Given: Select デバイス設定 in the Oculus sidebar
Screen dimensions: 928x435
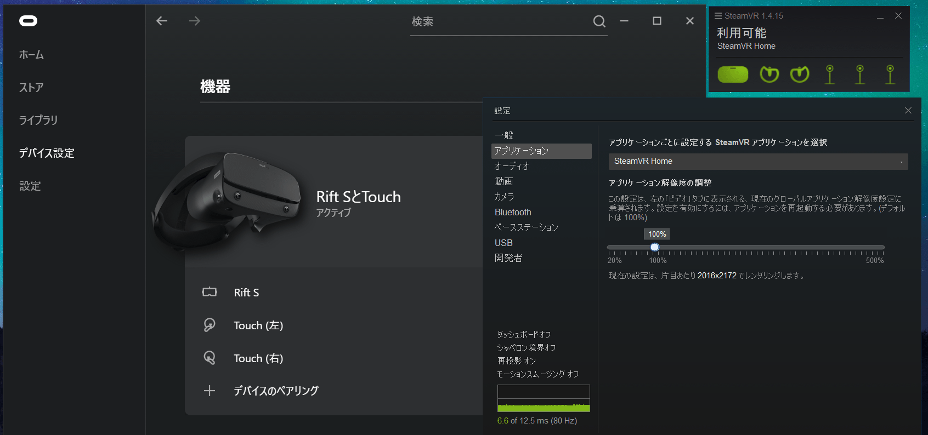Looking at the screenshot, I should click(x=47, y=153).
